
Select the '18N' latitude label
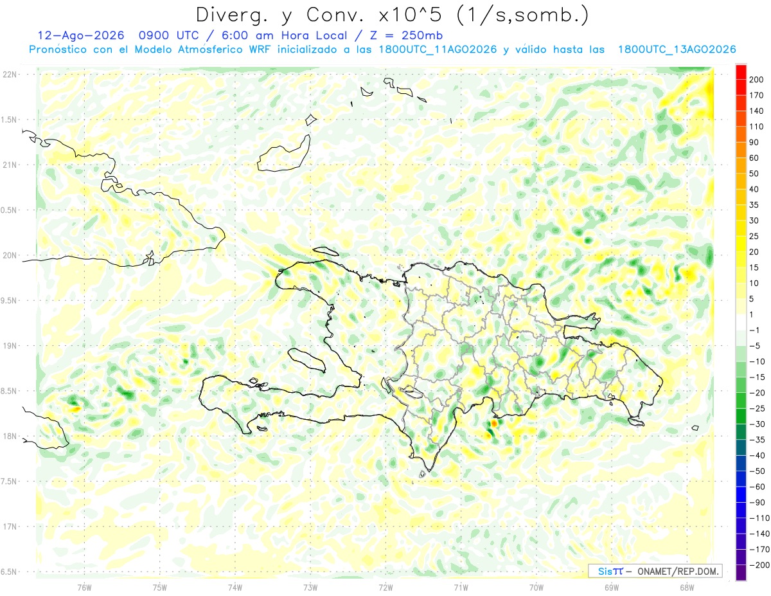[10, 437]
